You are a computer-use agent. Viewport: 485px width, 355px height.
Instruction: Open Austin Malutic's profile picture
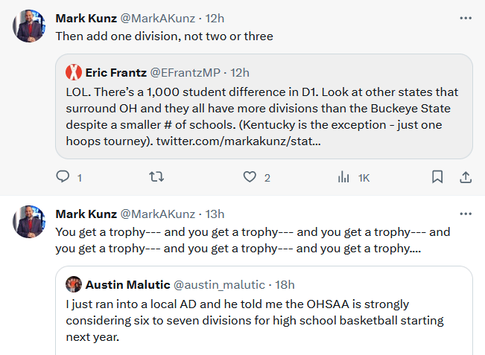[74, 284]
